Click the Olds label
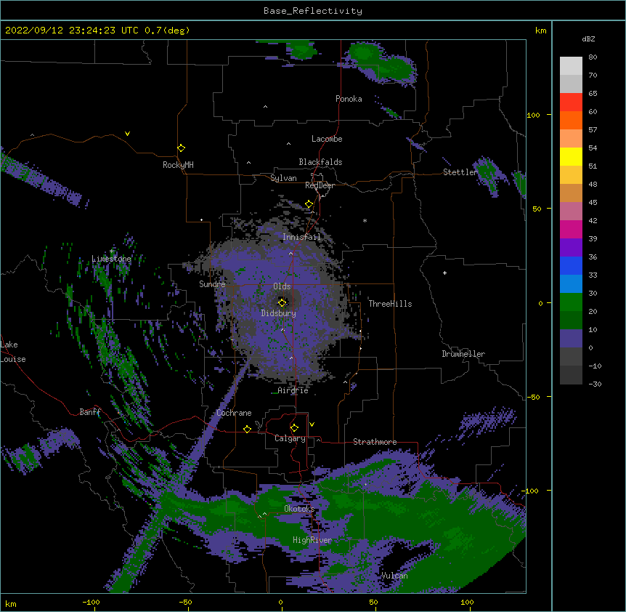The width and height of the screenshot is (626, 612). [x=282, y=286]
